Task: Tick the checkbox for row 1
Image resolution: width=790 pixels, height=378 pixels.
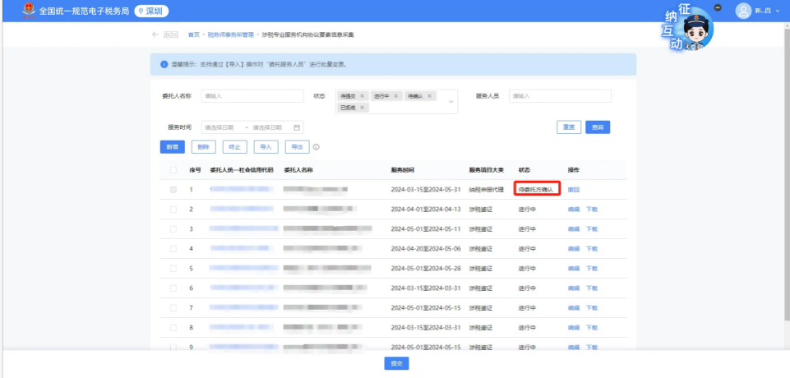Action: (173, 190)
